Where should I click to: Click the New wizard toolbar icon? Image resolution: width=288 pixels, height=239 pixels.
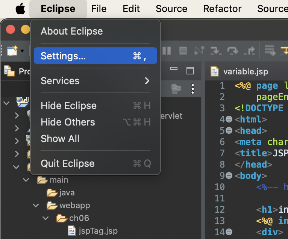tap(12, 50)
